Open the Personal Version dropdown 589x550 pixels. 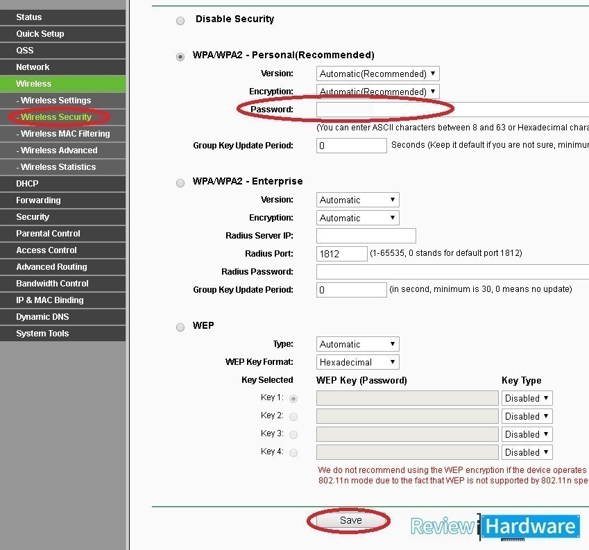pos(378,74)
